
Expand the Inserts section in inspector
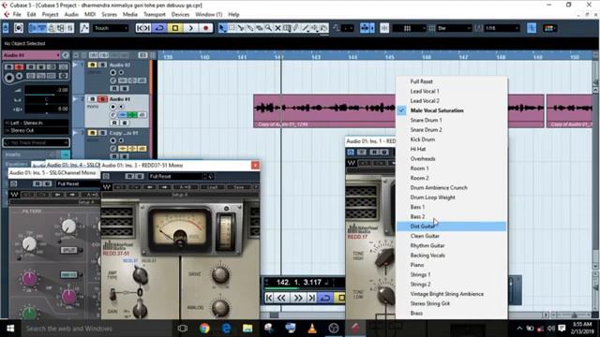[32, 154]
